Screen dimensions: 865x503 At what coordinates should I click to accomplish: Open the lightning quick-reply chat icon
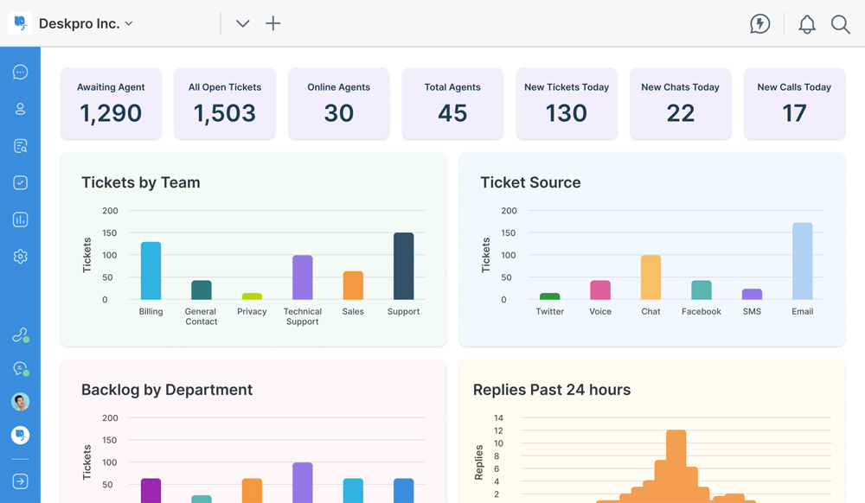759,24
